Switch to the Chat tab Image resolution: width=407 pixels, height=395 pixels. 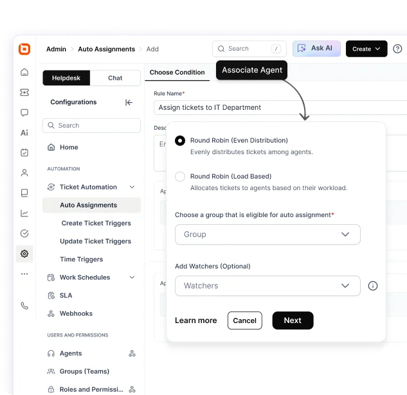[115, 78]
